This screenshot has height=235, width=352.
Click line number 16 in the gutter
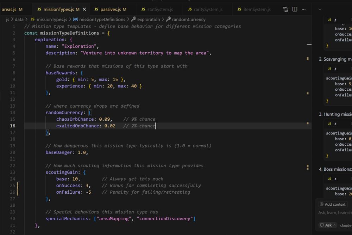13,126
